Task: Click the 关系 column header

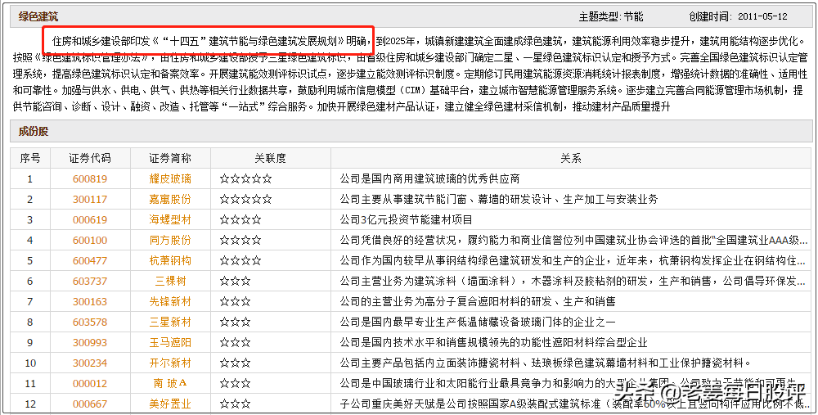Action: [571, 158]
